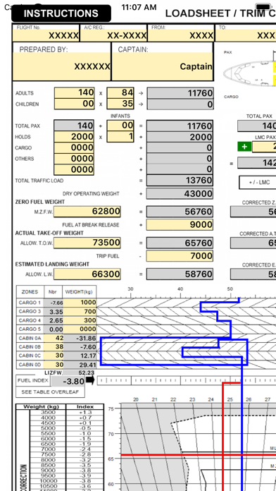Click the + / - LMC box
Viewport: 276px width, 491px height.
tap(258, 182)
